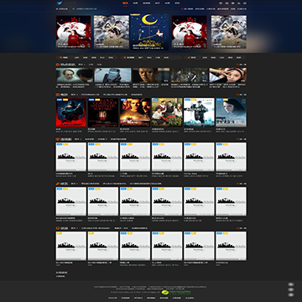This screenshot has width=302, height=302.
Task: Open the red samurai movie poster
Action: tap(71, 112)
